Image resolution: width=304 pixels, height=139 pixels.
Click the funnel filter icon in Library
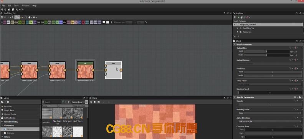[x=63, y=102]
